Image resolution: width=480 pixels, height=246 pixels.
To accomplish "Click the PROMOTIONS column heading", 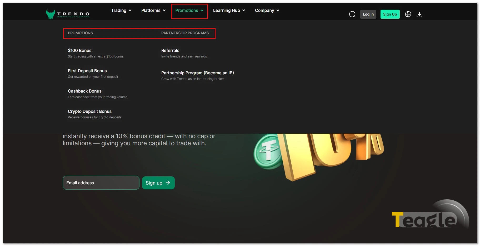I will click(x=80, y=33).
